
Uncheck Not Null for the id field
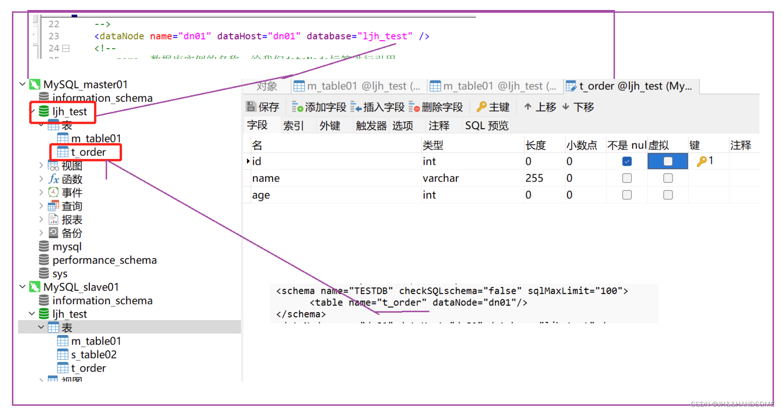tap(627, 161)
